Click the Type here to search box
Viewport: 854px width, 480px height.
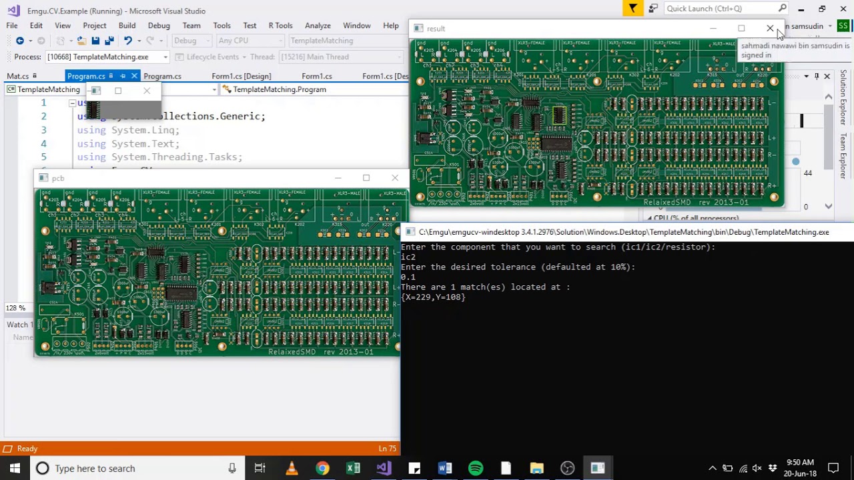[x=137, y=468]
